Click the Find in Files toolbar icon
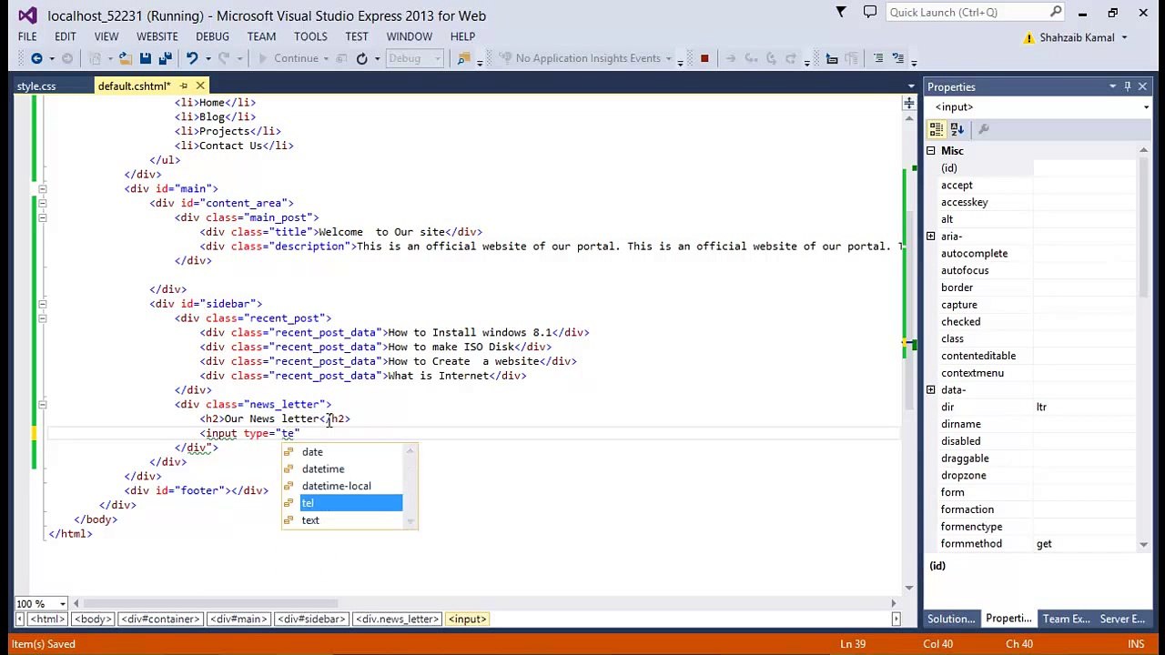Image resolution: width=1165 pixels, height=655 pixels. click(x=463, y=58)
